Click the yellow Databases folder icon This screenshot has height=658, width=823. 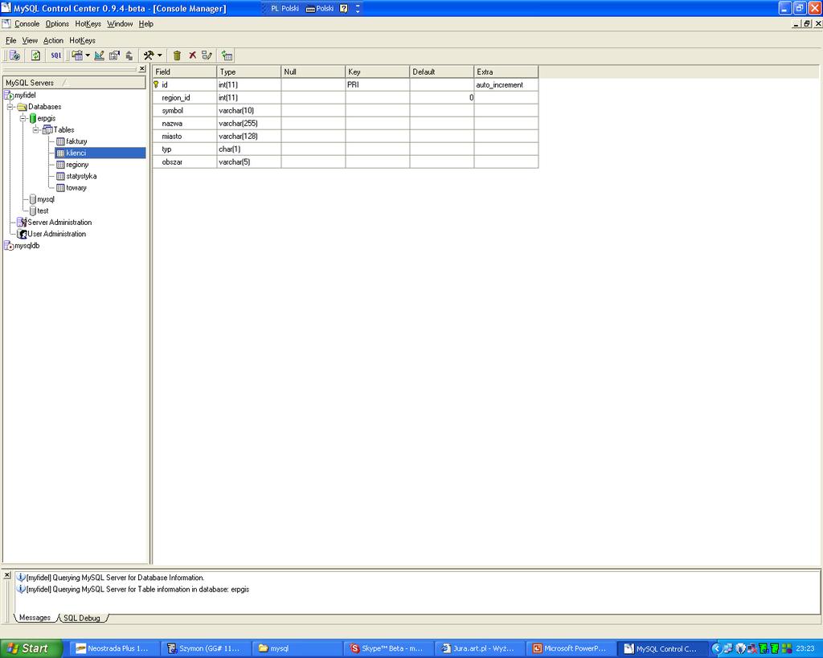[x=22, y=107]
